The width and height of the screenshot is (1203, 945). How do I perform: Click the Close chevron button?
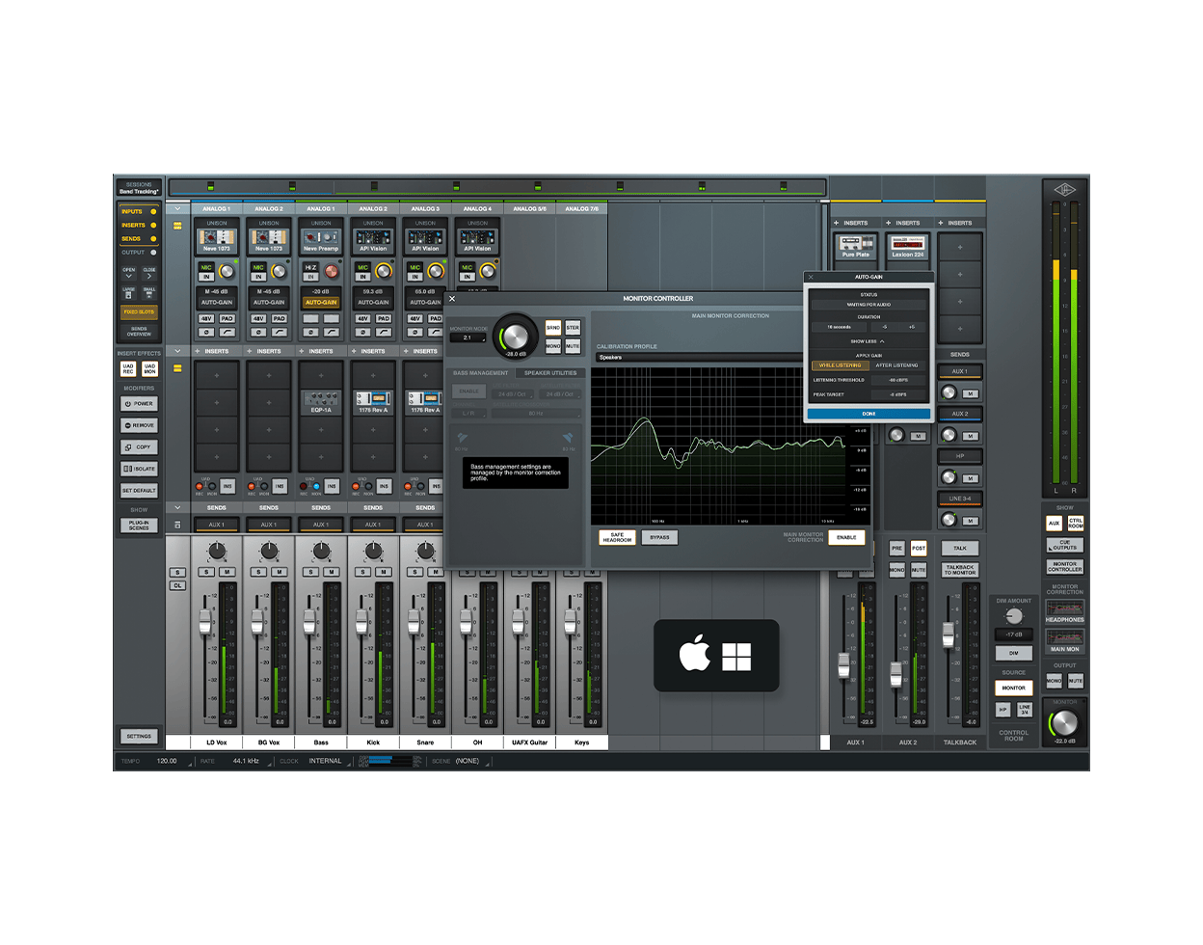point(149,274)
